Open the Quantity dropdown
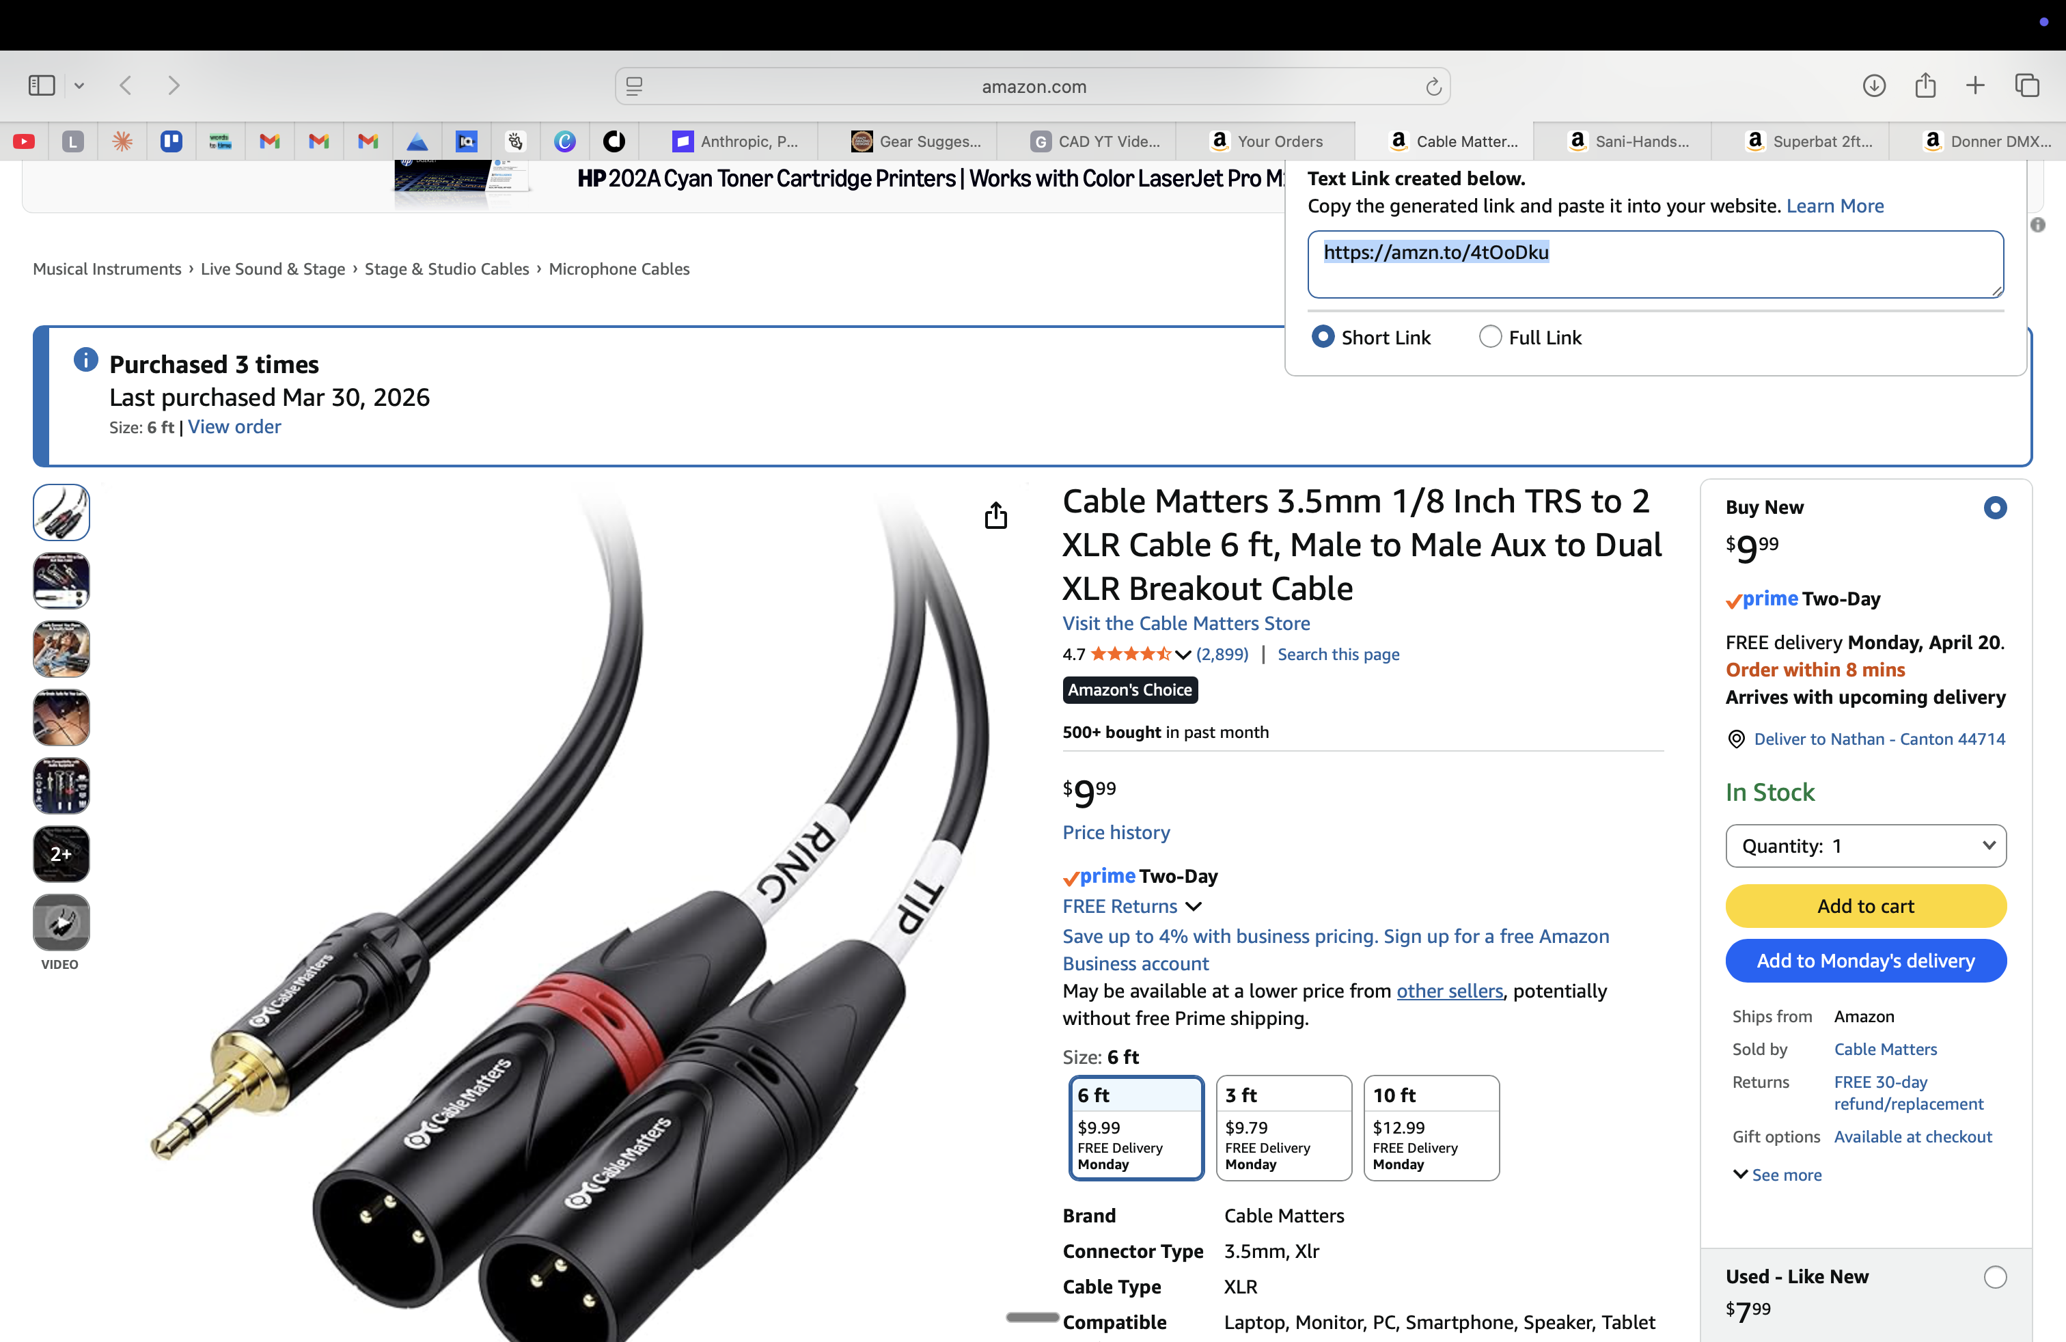The image size is (2066, 1342). point(1865,847)
